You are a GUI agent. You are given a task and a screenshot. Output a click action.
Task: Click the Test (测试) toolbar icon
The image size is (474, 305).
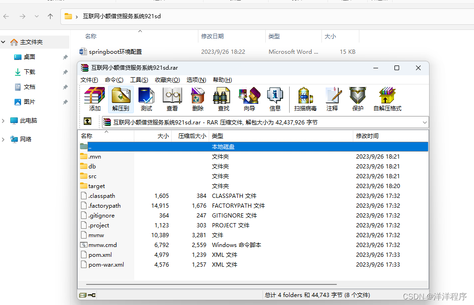click(146, 99)
